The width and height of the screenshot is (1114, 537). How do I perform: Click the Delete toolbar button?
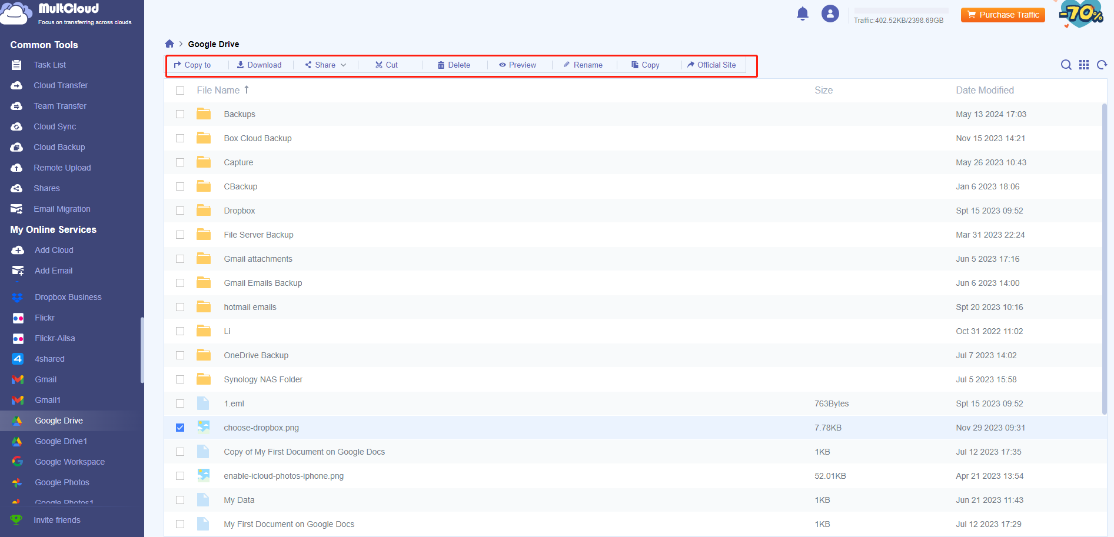click(x=454, y=65)
